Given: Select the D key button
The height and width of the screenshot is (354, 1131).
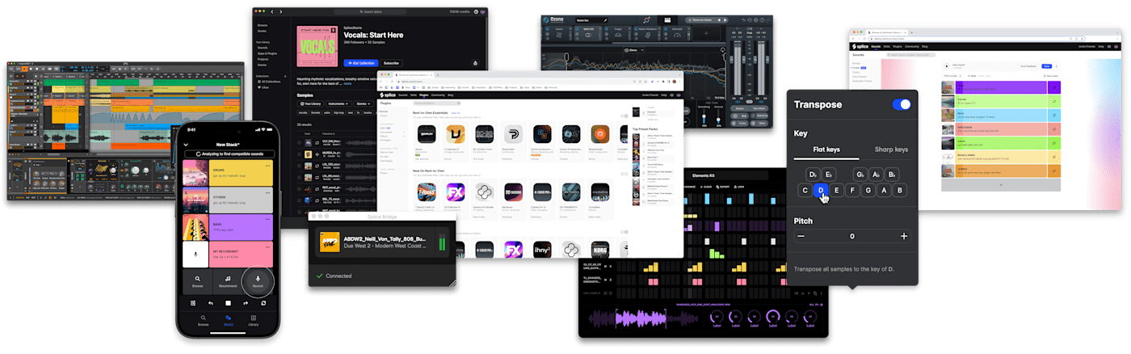Looking at the screenshot, I should point(821,191).
